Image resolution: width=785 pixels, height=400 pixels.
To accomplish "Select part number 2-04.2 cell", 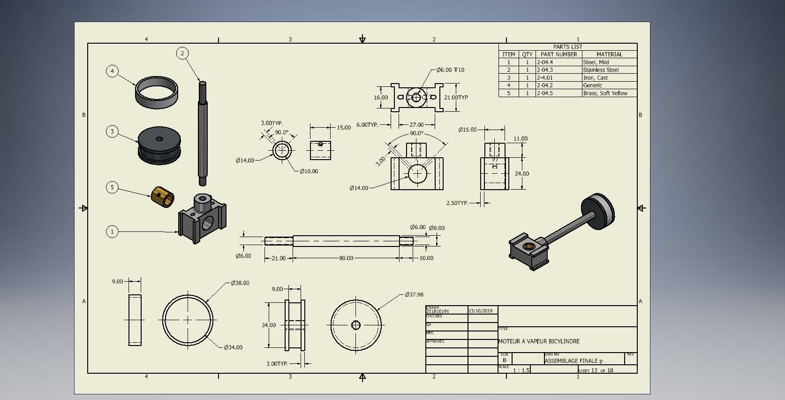I will pos(559,85).
